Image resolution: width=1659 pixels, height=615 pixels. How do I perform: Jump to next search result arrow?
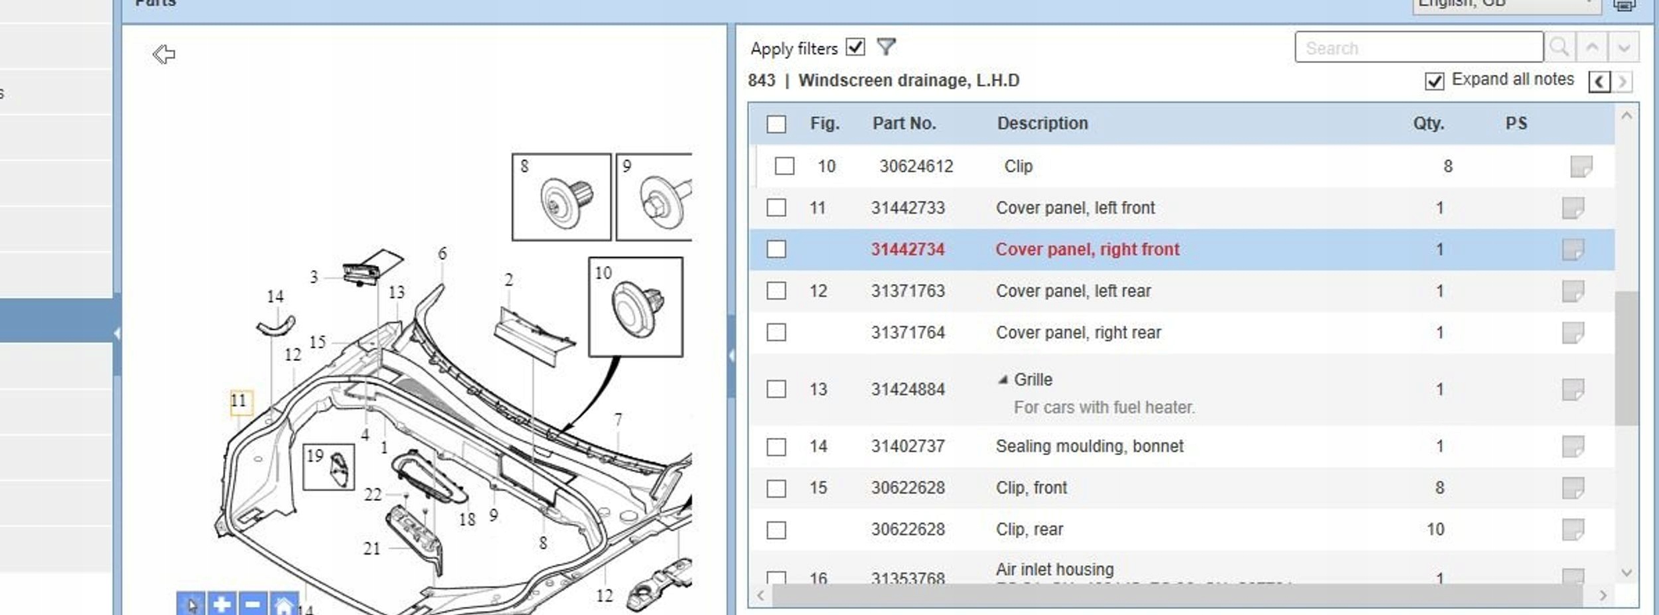pyautogui.click(x=1623, y=47)
